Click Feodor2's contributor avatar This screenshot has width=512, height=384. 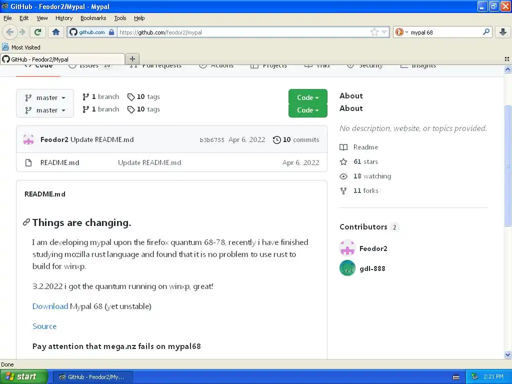click(x=347, y=248)
